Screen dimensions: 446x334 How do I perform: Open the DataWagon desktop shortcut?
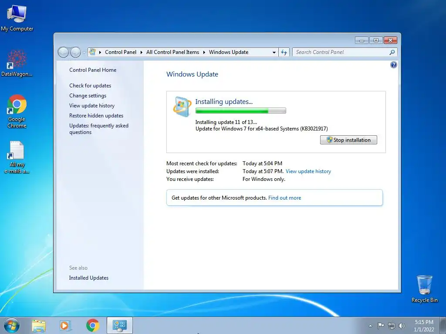17,63
